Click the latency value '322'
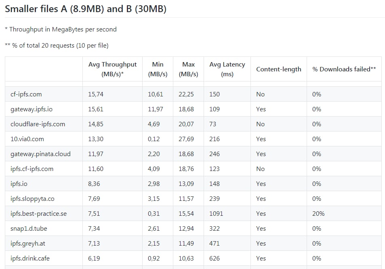The width and height of the screenshot is (385, 269). (x=215, y=229)
